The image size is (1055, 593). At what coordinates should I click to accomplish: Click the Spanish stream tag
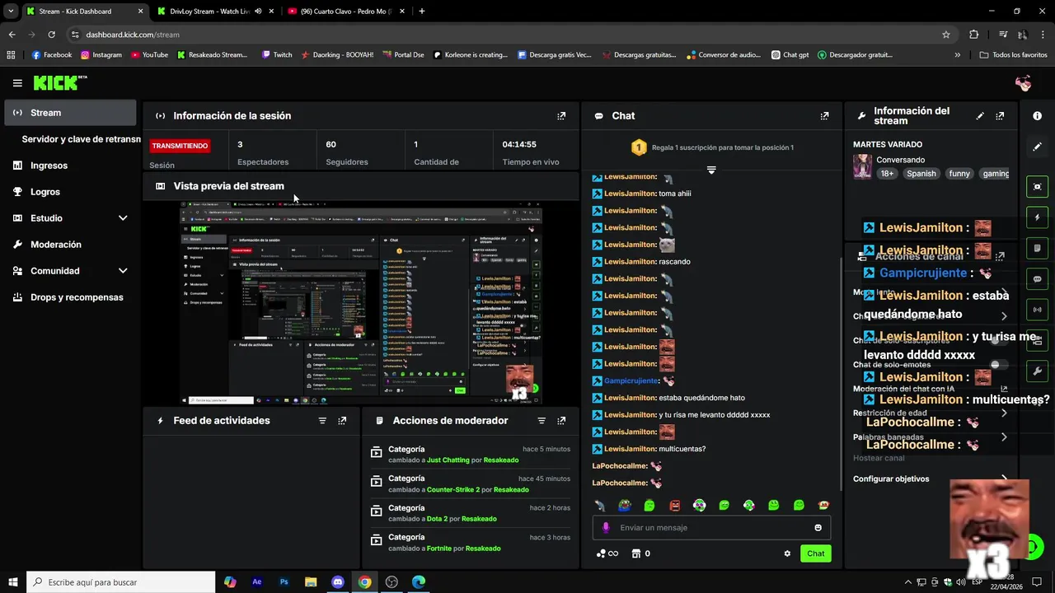pyautogui.click(x=921, y=174)
